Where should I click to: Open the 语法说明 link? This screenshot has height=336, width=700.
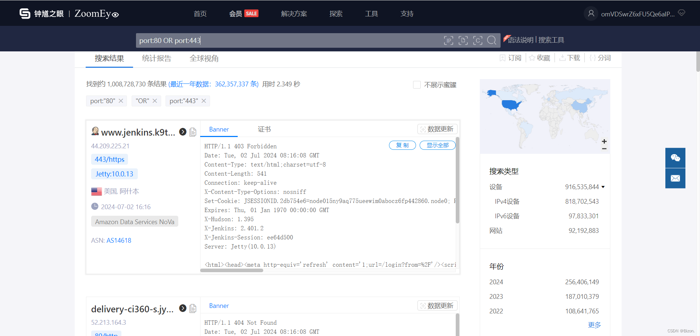click(521, 40)
